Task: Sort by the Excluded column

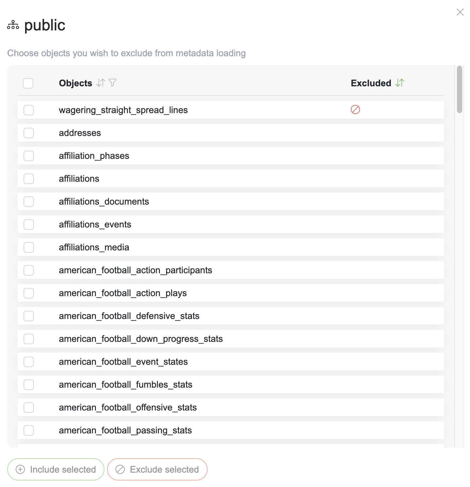Action: pos(399,83)
